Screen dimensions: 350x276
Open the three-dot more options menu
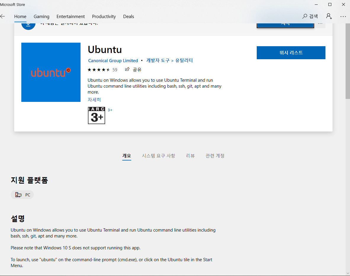(343, 17)
